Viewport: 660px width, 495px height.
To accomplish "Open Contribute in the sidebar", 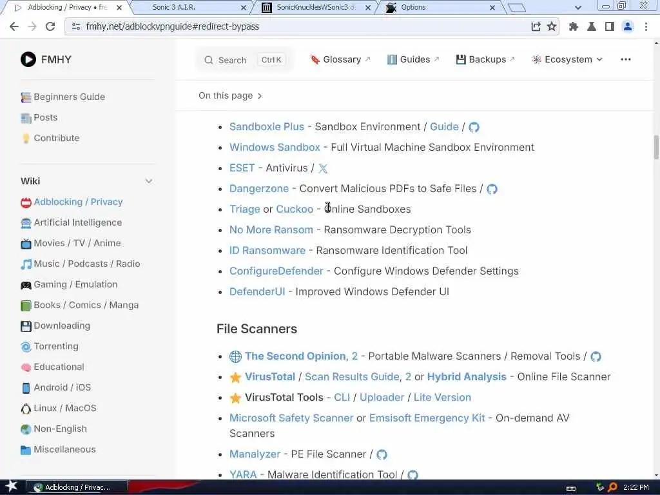I will tap(50, 138).
